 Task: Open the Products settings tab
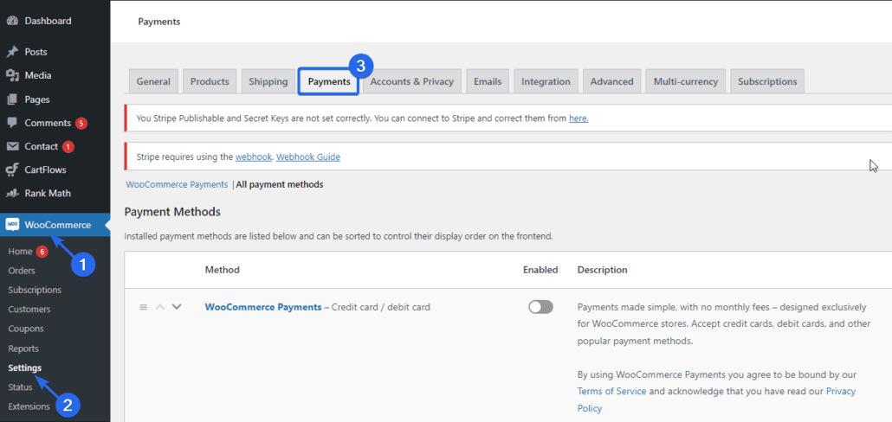pyautogui.click(x=210, y=81)
